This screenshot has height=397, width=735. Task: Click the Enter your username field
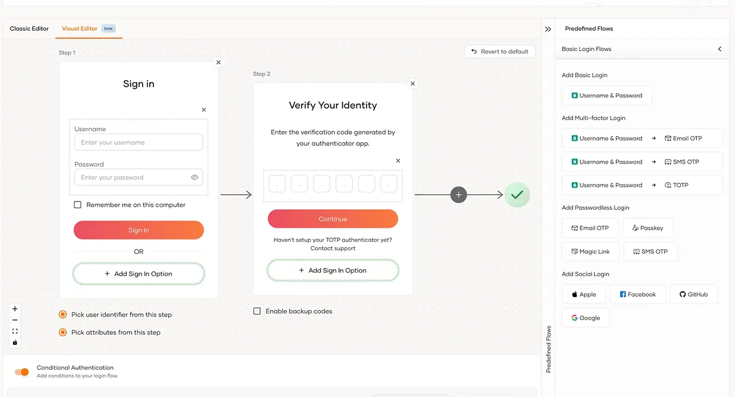pos(138,142)
